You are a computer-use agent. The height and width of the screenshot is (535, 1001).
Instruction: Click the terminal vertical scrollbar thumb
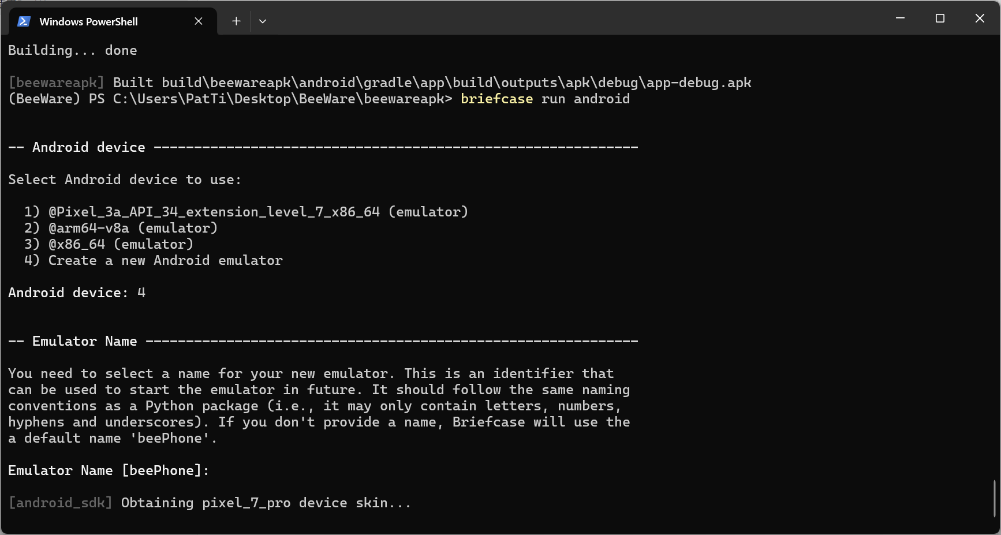point(994,499)
